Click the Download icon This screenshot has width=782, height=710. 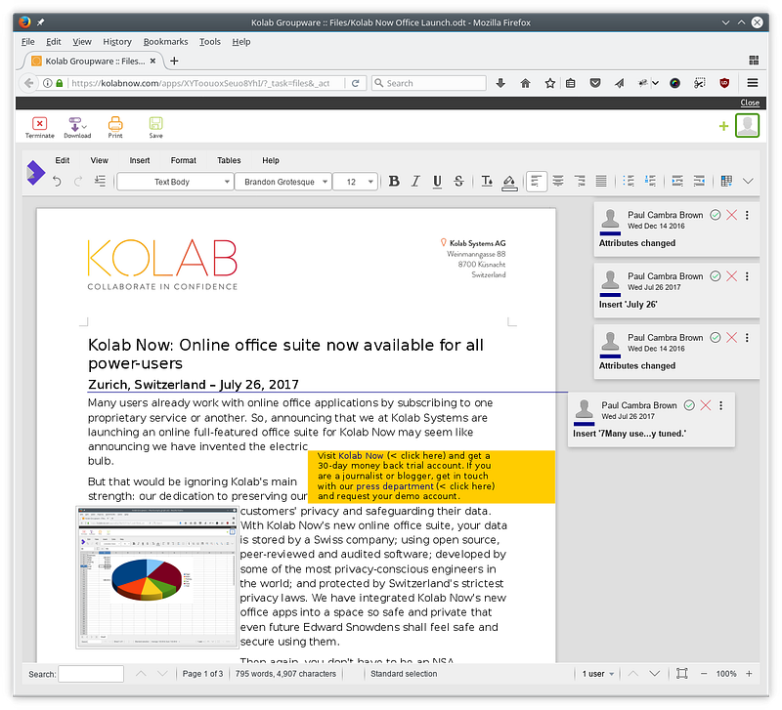(x=77, y=127)
